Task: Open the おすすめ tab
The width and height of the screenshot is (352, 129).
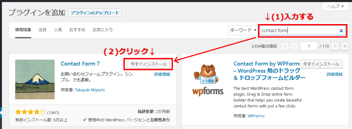Action: click(x=77, y=30)
